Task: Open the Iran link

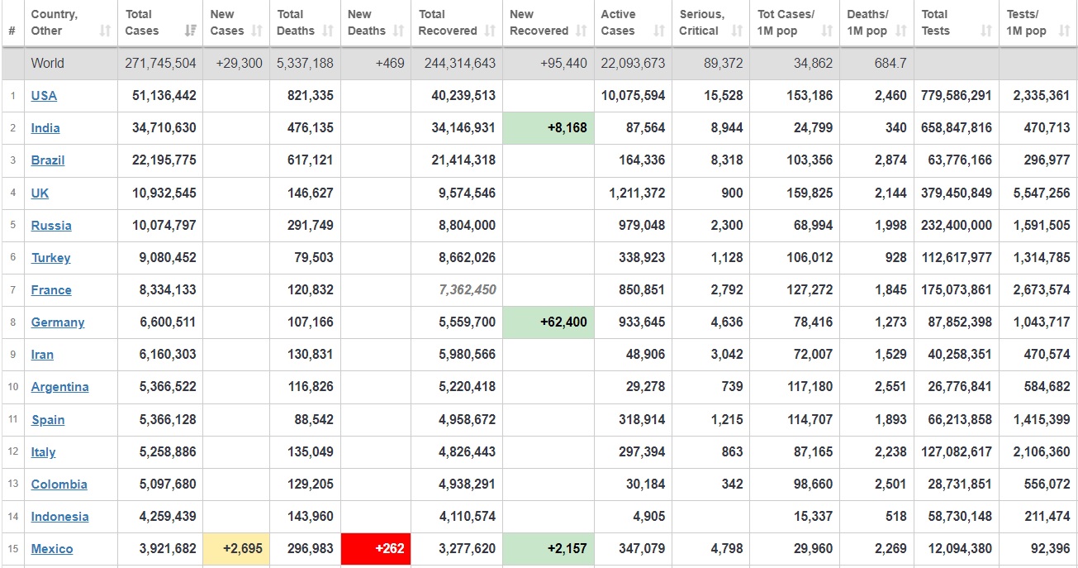Action: pyautogui.click(x=42, y=355)
